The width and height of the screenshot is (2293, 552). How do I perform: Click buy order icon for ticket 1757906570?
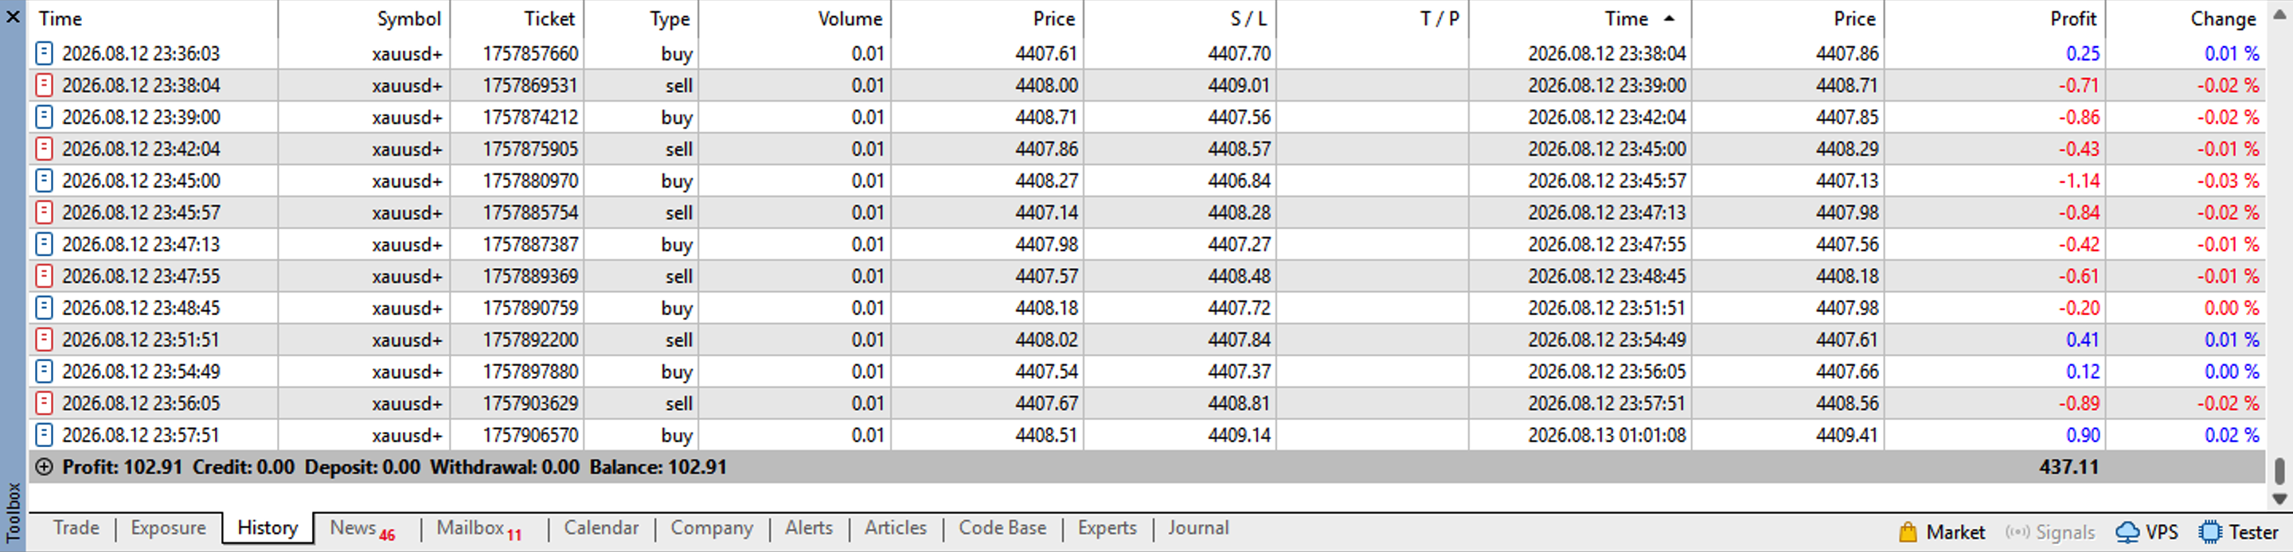pyautogui.click(x=44, y=436)
